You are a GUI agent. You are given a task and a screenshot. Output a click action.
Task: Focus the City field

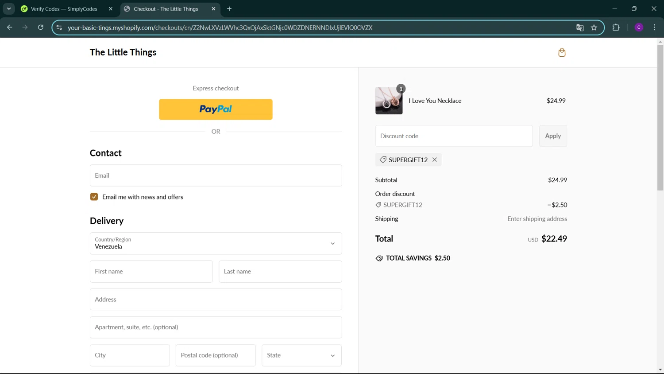[130, 355]
